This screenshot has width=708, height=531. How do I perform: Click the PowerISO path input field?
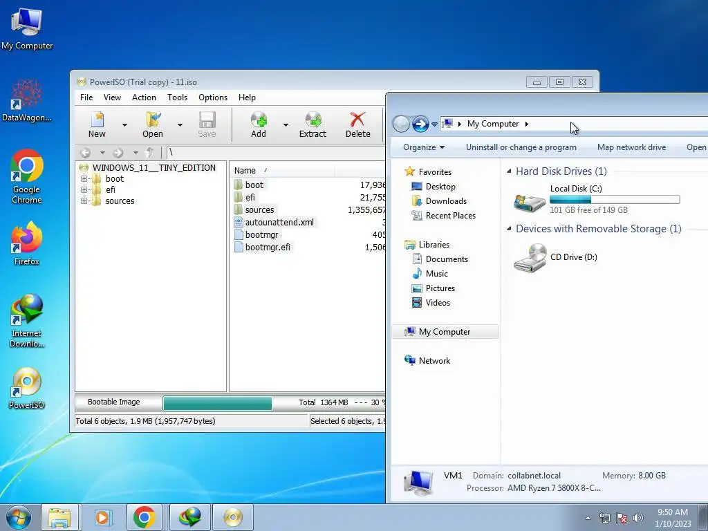[277, 153]
